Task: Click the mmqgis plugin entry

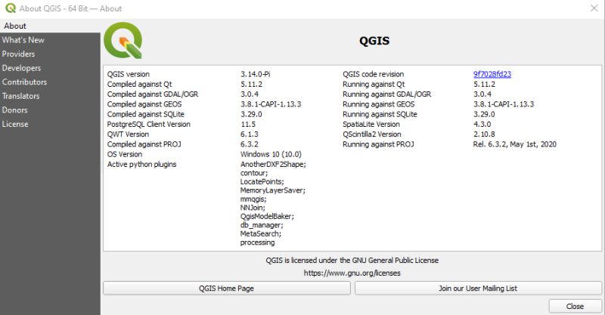Action: [253, 199]
